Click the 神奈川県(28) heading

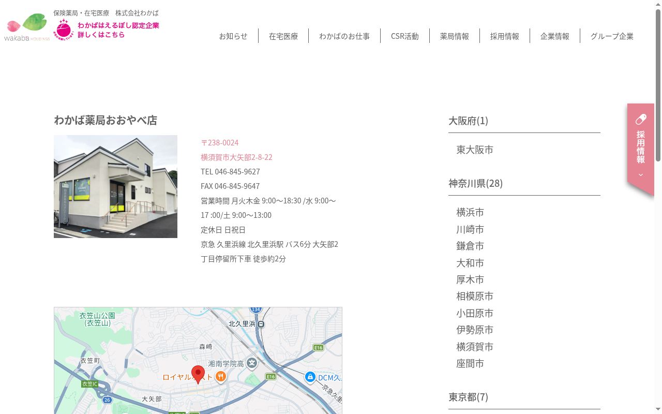pyautogui.click(x=475, y=183)
